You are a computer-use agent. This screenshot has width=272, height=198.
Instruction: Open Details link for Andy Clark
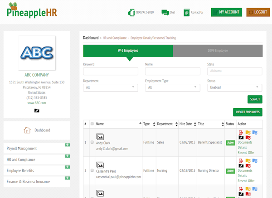[x=242, y=147]
